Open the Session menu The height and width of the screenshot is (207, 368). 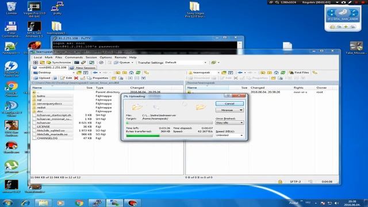click(x=91, y=57)
